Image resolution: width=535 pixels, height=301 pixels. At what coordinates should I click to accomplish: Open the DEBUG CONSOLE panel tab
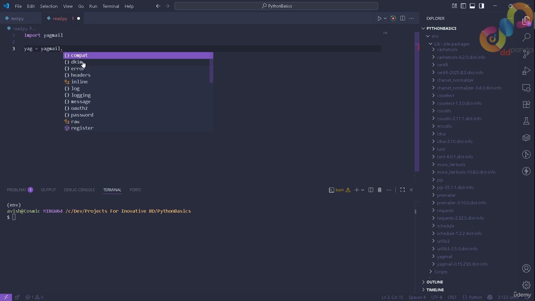[x=79, y=190]
